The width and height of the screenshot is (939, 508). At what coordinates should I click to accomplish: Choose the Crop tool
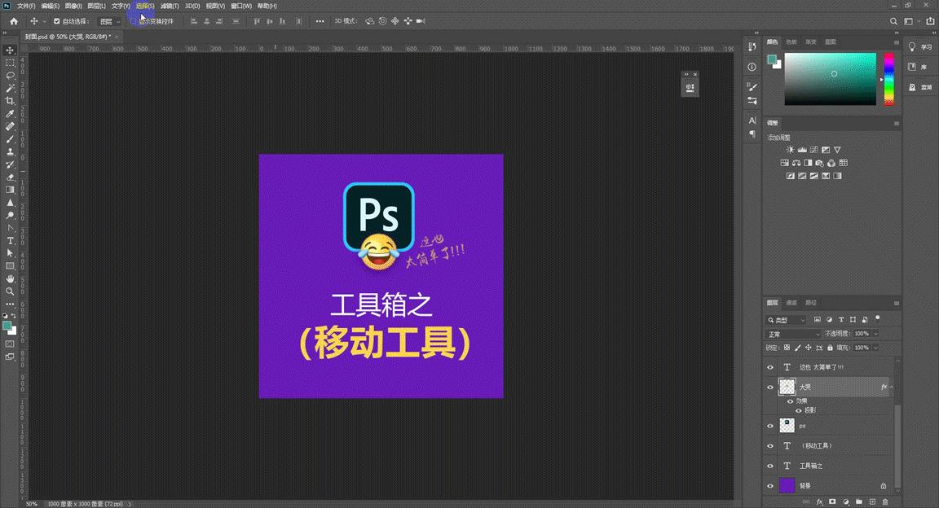(x=10, y=101)
